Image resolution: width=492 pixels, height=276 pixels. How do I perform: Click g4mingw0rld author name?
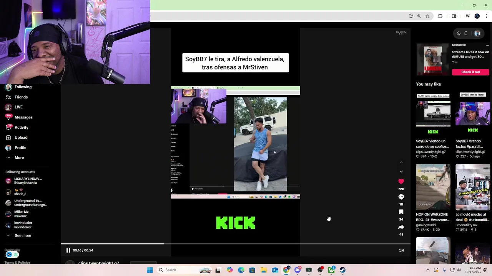point(426,225)
